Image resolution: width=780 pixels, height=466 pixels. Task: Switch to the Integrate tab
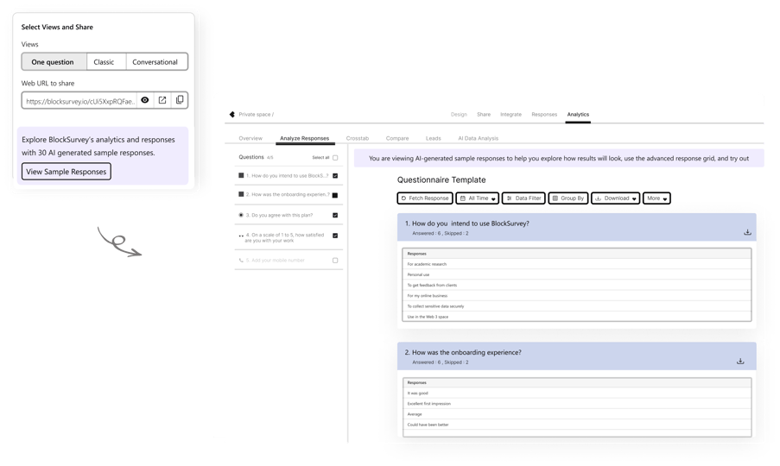(x=510, y=114)
